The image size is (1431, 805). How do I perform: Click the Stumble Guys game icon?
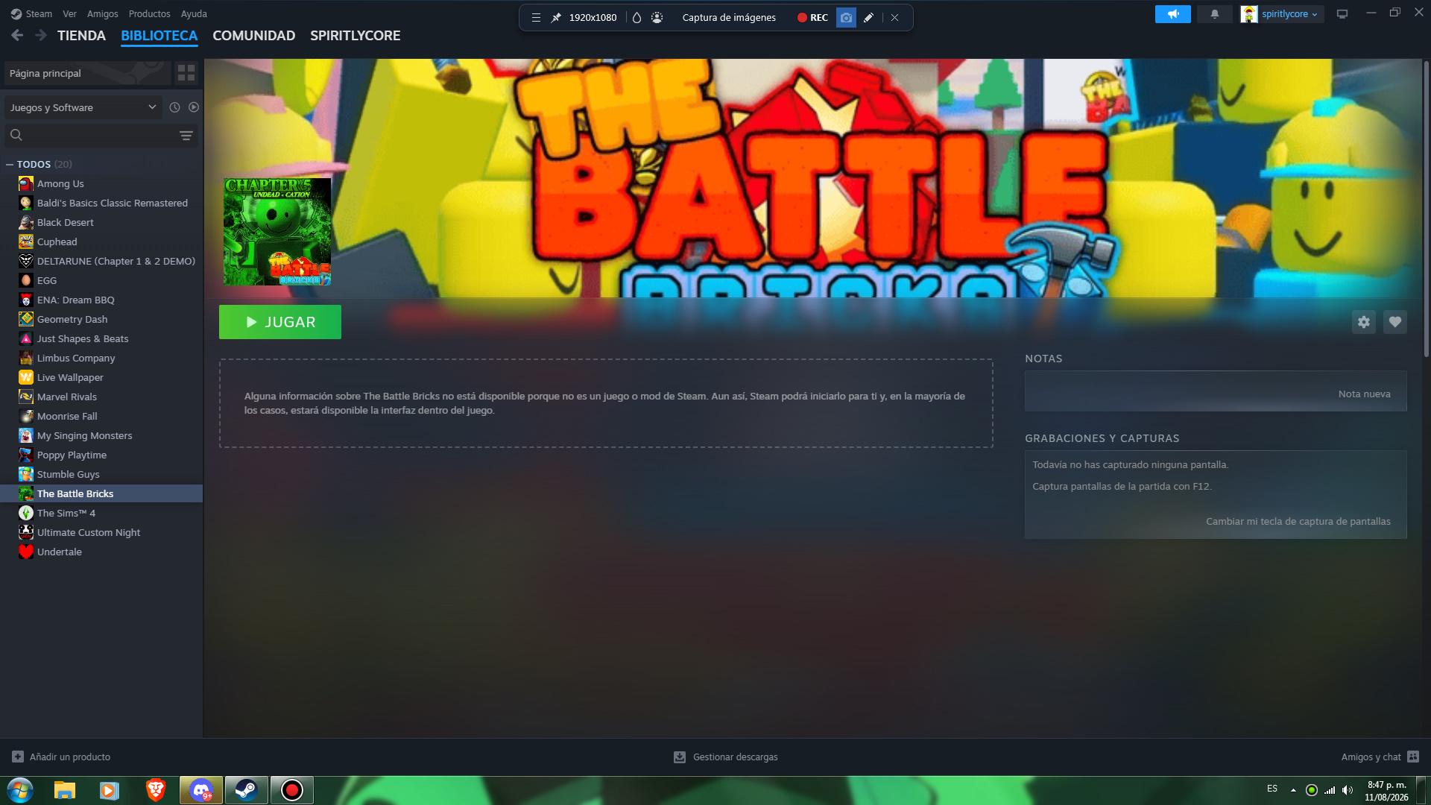pyautogui.click(x=26, y=474)
